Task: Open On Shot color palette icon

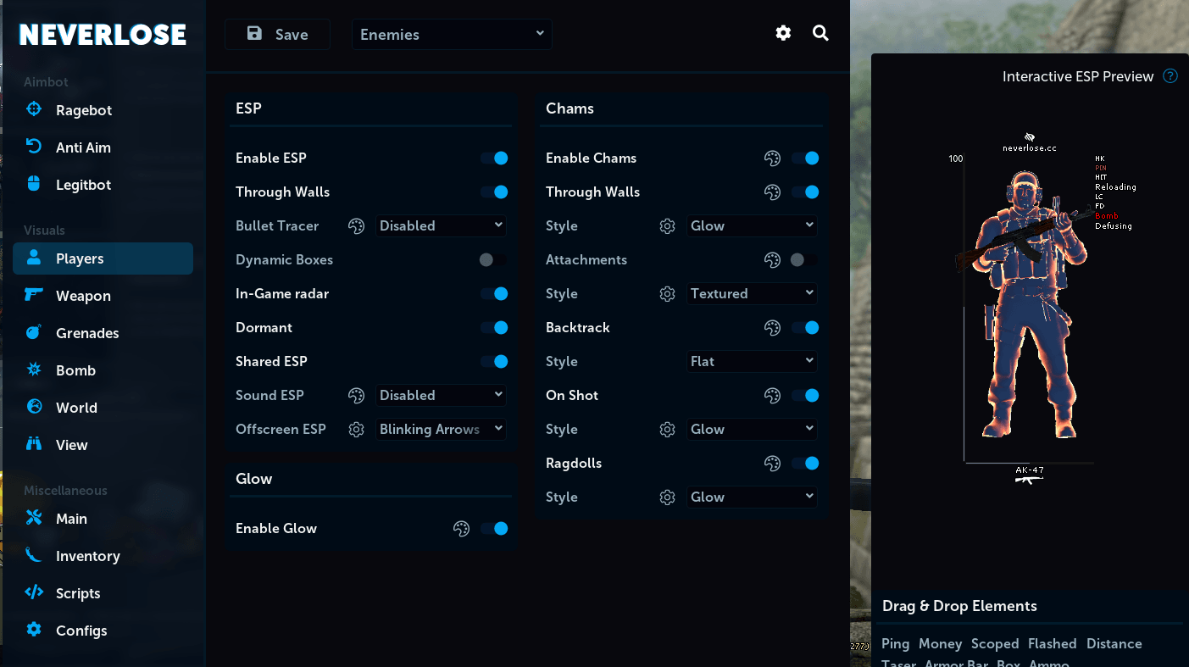Action: pyautogui.click(x=772, y=396)
